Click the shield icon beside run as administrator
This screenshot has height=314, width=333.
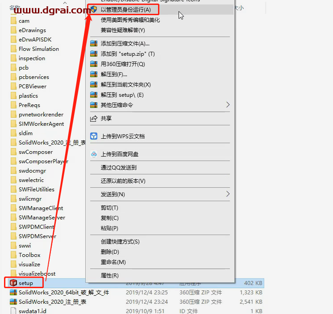pyautogui.click(x=94, y=9)
